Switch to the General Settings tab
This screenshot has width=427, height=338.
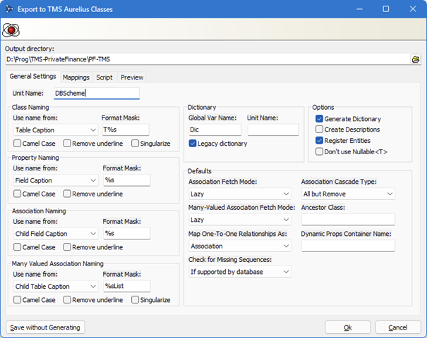click(32, 76)
